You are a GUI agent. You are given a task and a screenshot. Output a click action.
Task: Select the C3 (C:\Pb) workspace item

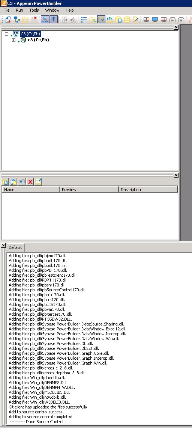click(x=30, y=34)
